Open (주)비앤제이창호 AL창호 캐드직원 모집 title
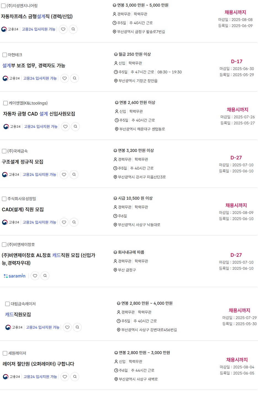The height and width of the screenshot is (396, 258). tap(49, 259)
